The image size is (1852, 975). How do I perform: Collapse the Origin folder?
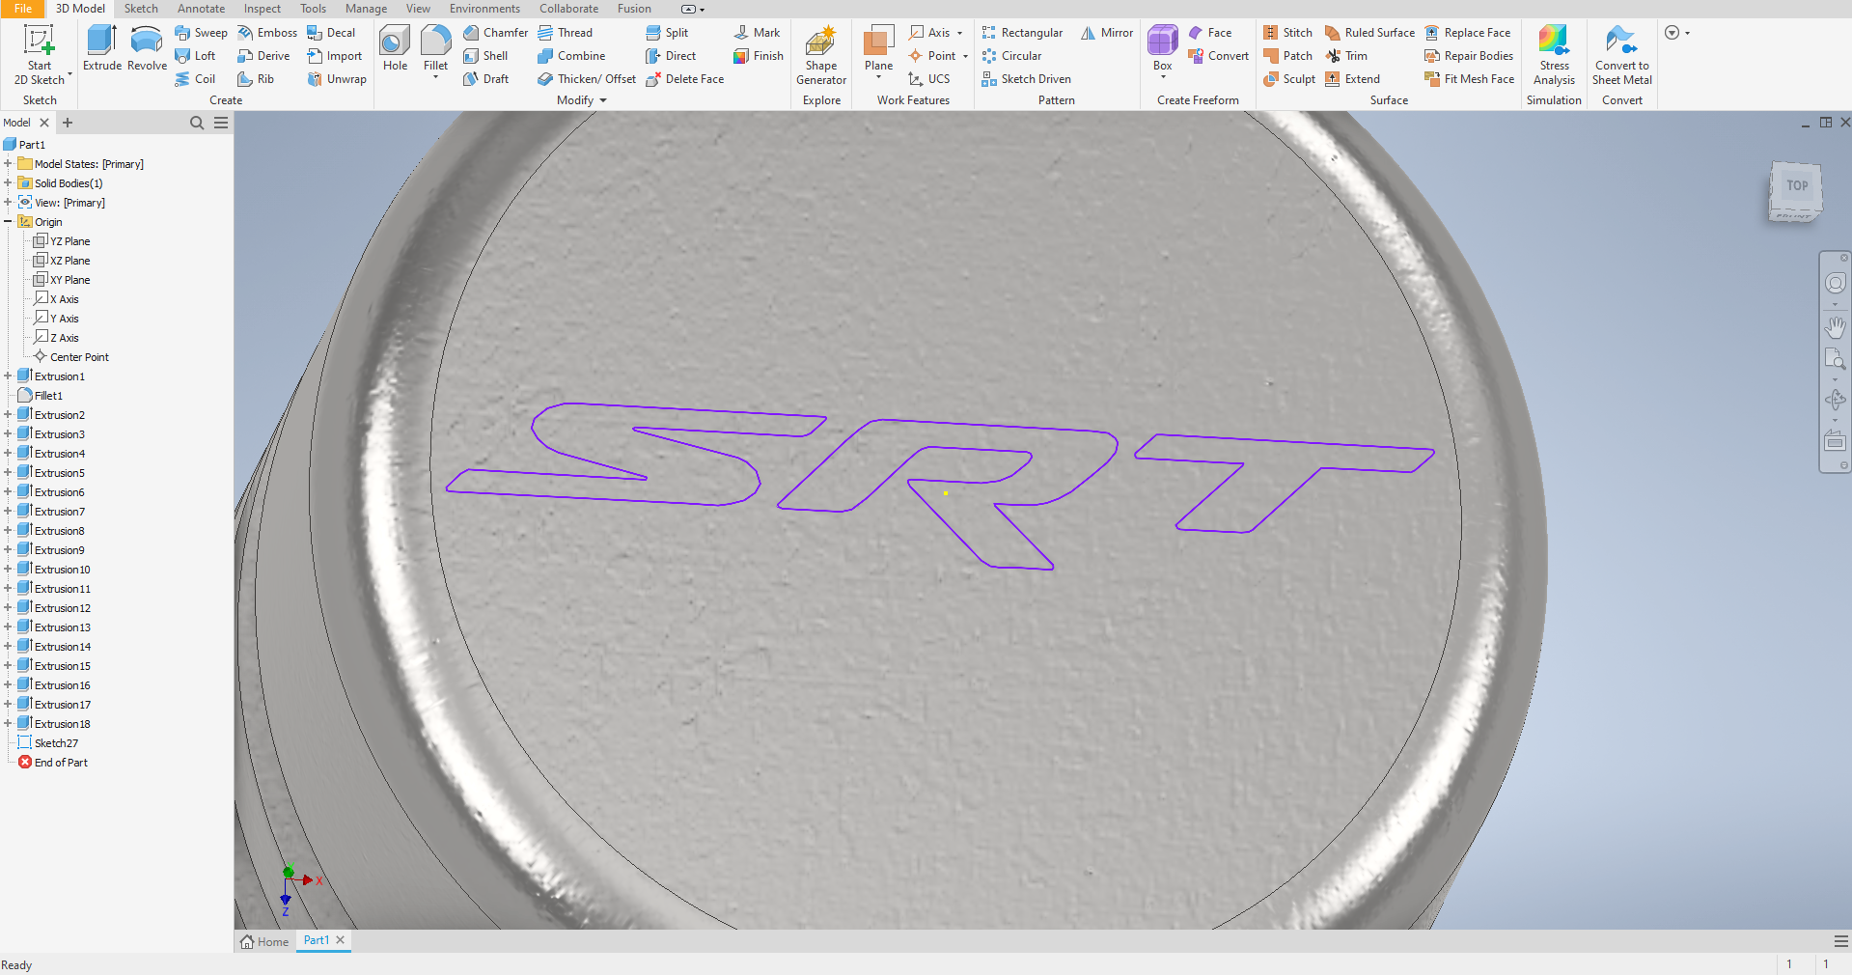tap(8, 222)
